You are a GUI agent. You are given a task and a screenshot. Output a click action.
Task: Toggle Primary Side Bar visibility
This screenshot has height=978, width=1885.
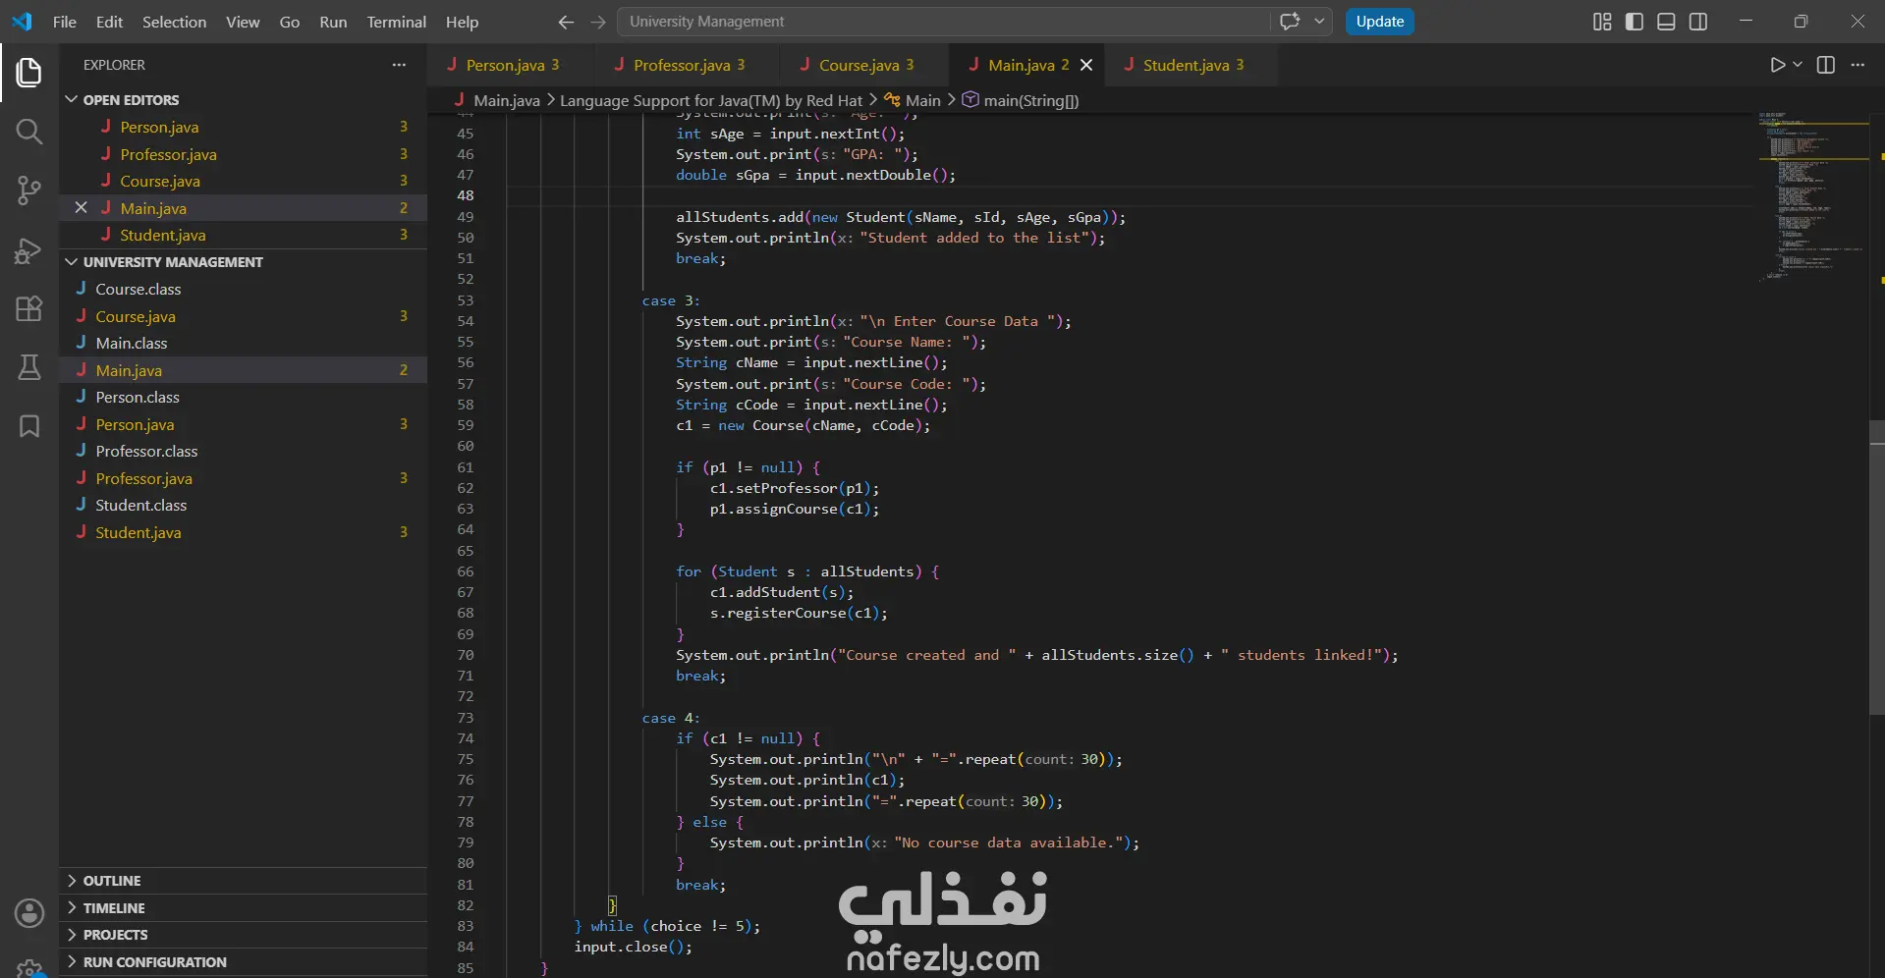[1635, 22]
